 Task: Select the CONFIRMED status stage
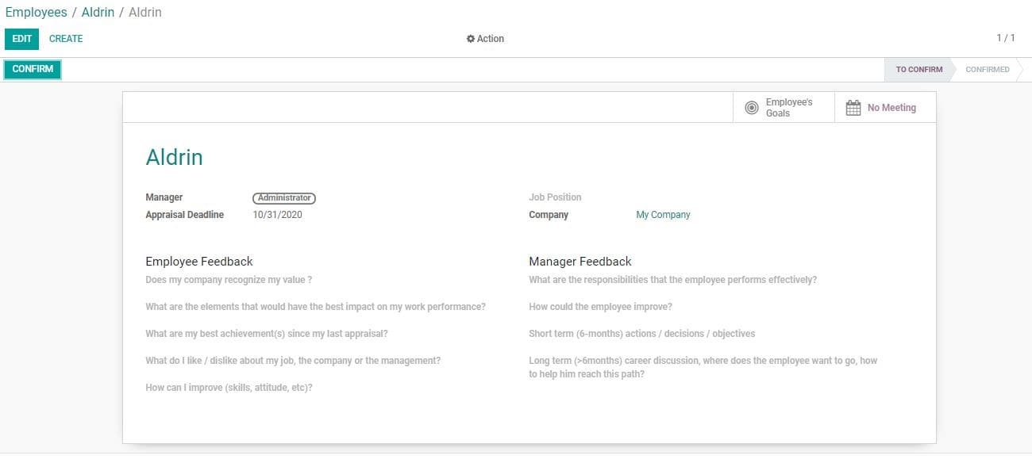[x=987, y=70]
